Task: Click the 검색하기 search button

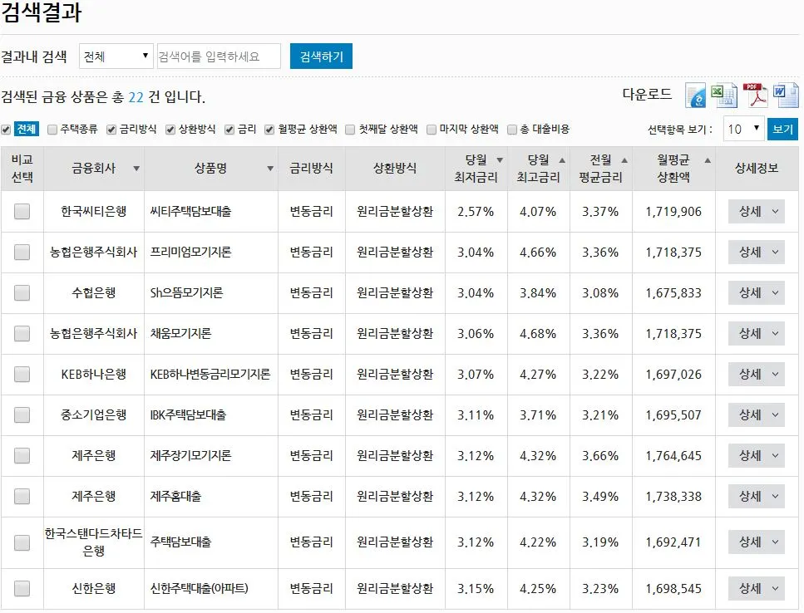Action: [321, 55]
